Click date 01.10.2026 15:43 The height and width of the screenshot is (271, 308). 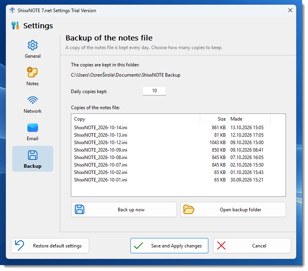[247, 172]
